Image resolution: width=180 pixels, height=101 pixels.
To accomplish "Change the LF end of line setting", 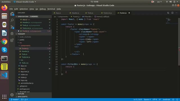I will 160,100.
